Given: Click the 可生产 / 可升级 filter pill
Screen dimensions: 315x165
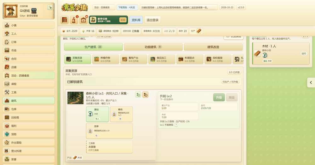Looking at the screenshot, I should click(230, 82).
